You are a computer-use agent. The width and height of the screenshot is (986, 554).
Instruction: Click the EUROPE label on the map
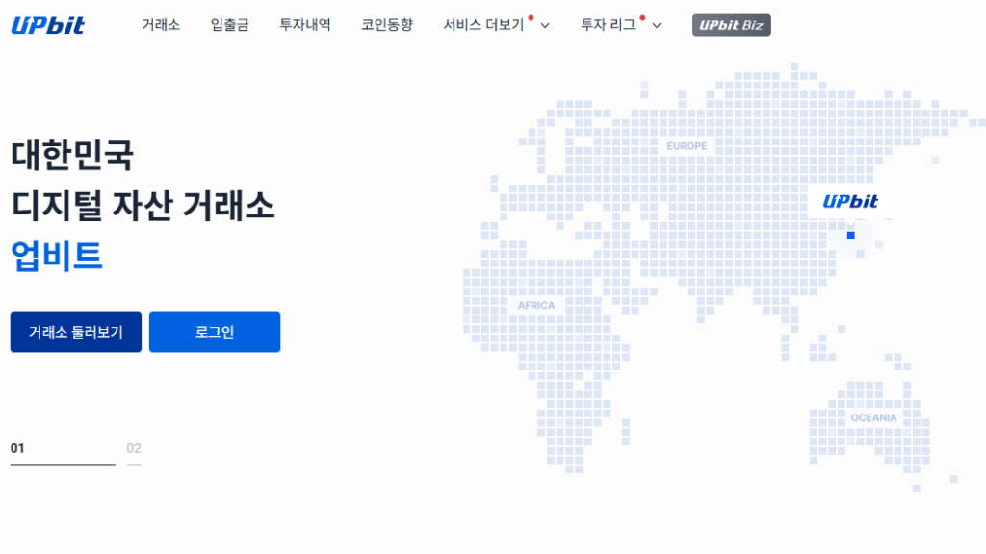click(x=687, y=146)
